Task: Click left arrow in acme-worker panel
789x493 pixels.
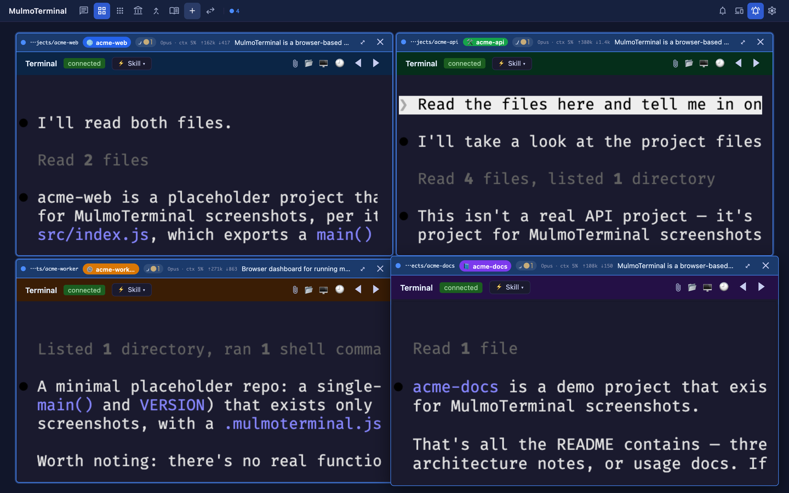Action: pyautogui.click(x=358, y=289)
